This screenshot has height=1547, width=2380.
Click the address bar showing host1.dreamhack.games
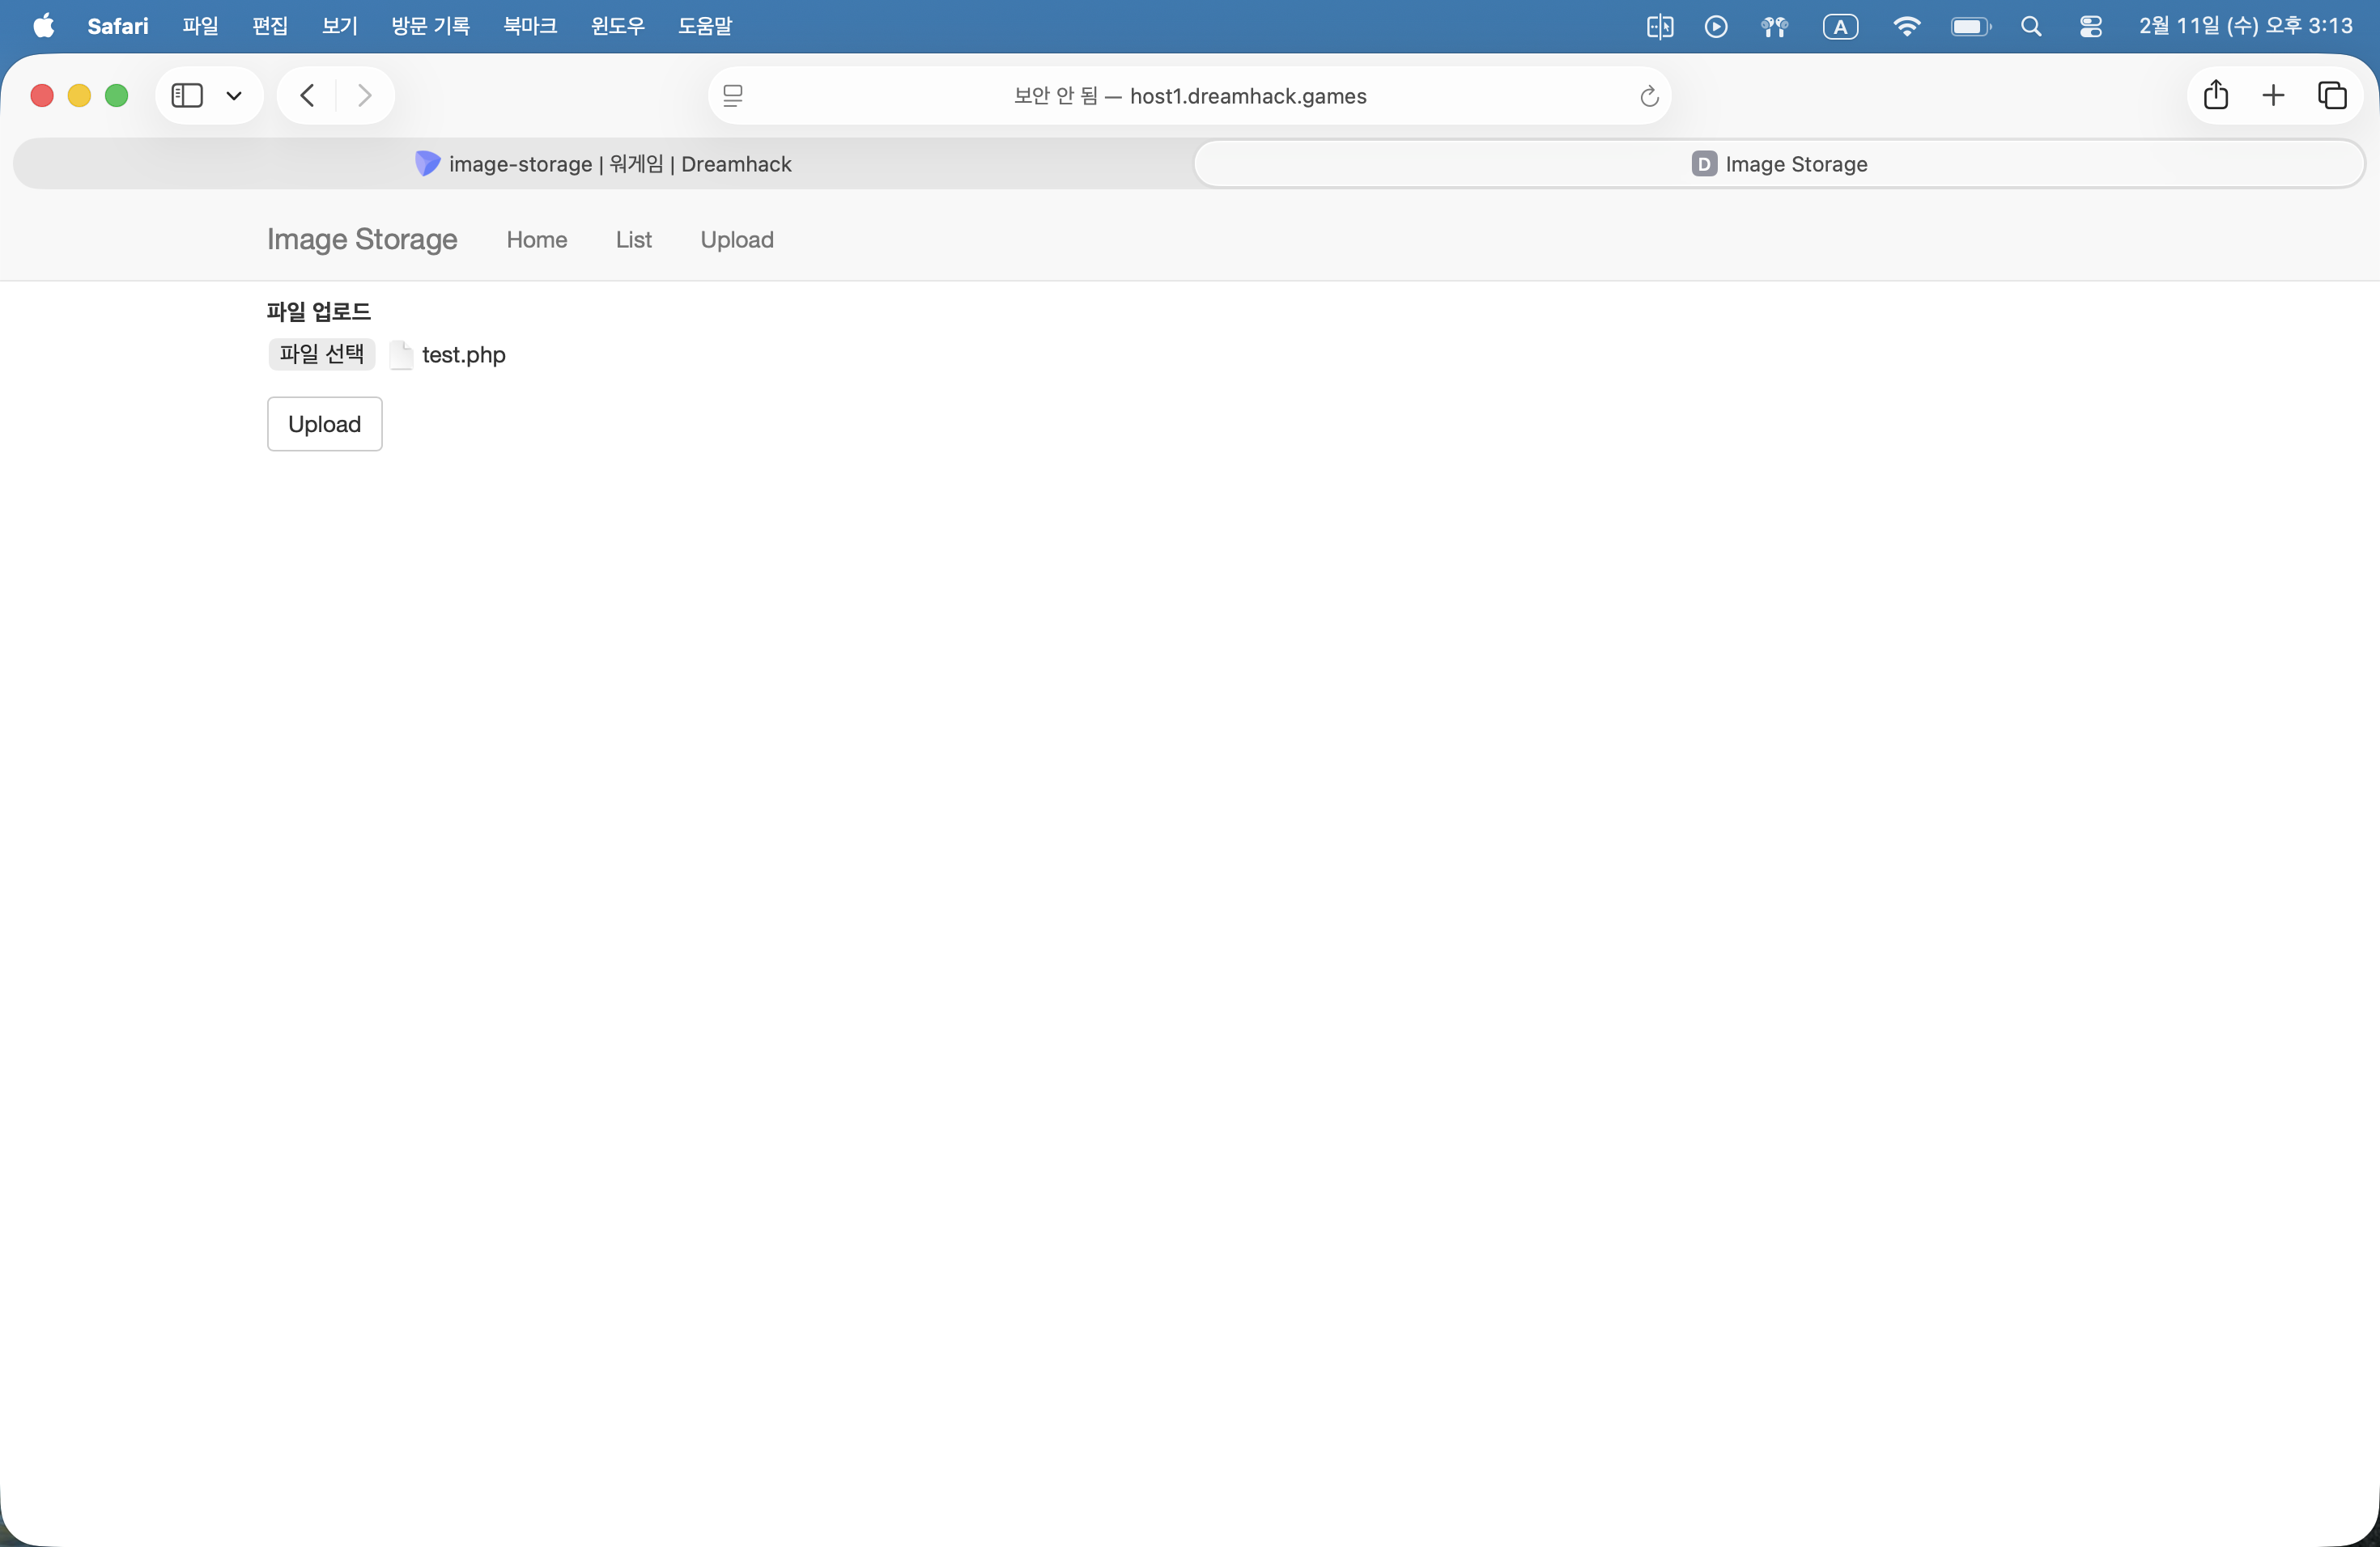(x=1189, y=96)
